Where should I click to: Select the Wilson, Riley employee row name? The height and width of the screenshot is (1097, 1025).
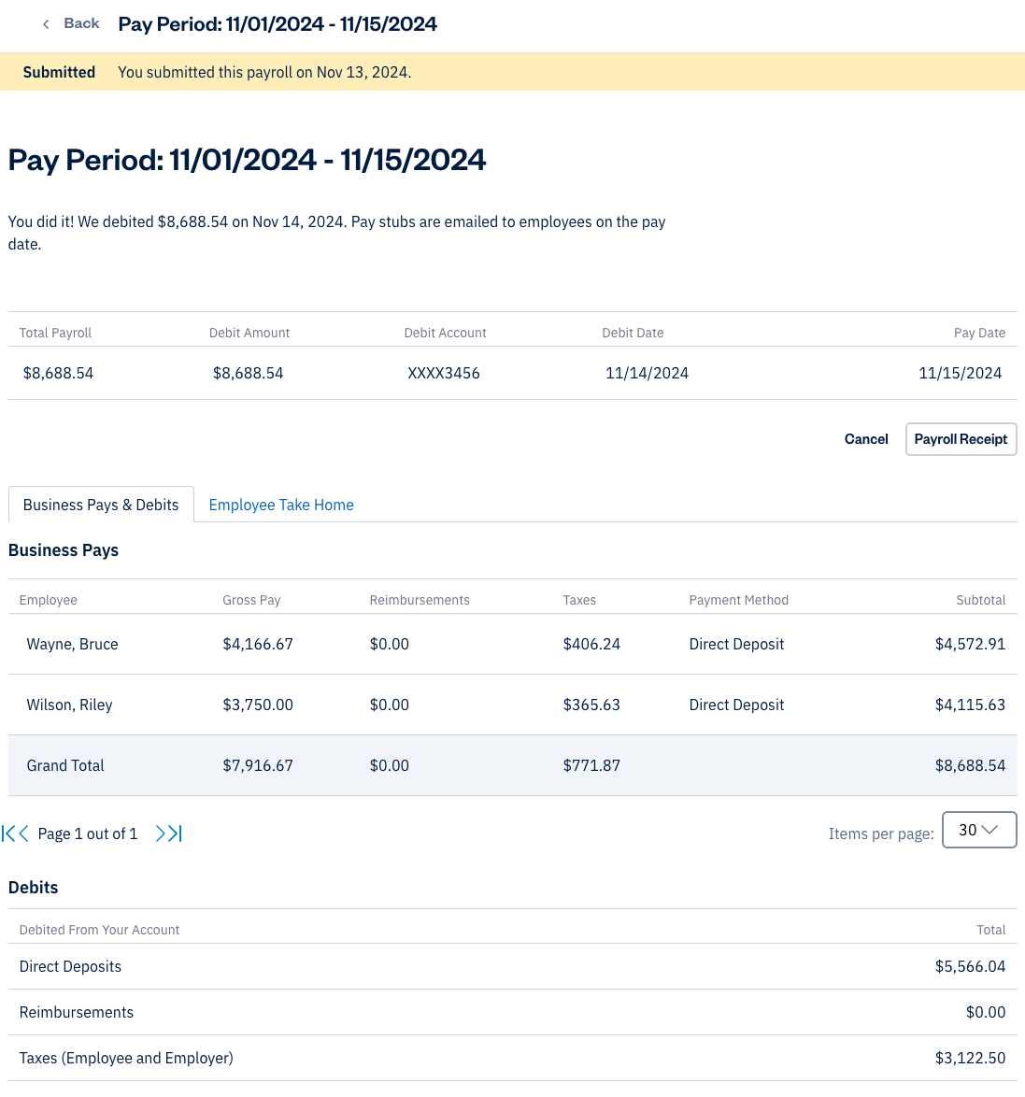click(x=70, y=705)
